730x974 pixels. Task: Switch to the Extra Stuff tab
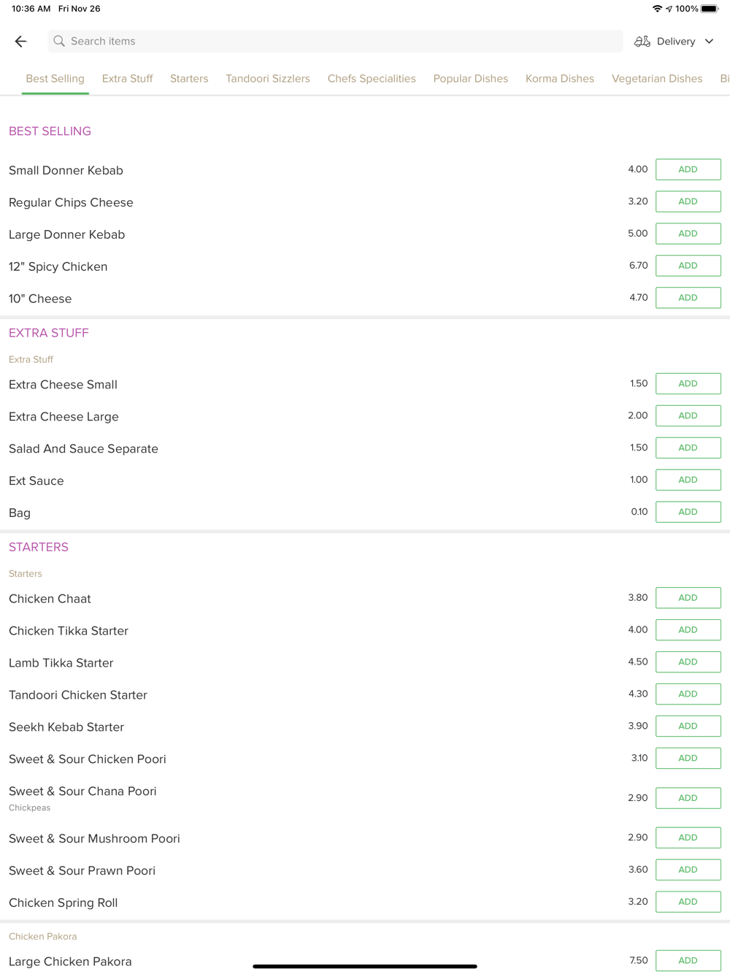click(x=127, y=79)
